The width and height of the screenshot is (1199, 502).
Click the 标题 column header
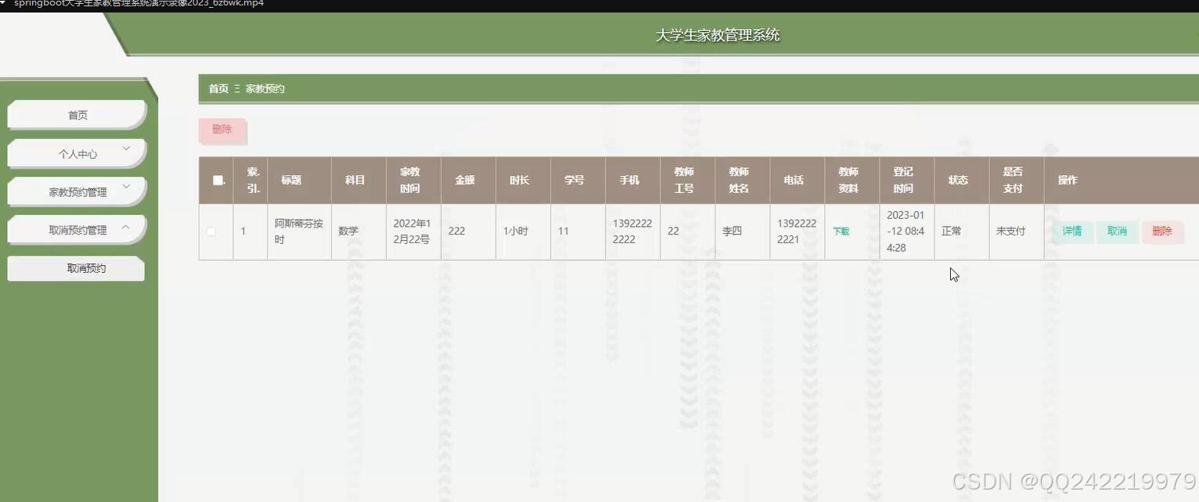pyautogui.click(x=290, y=179)
